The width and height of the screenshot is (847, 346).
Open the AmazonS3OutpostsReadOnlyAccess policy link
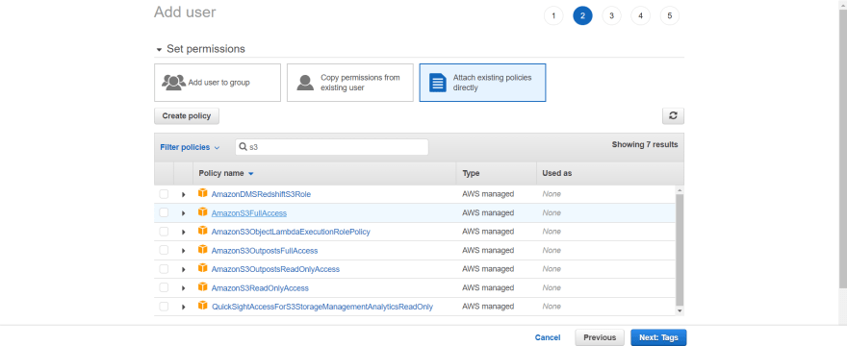(x=275, y=269)
